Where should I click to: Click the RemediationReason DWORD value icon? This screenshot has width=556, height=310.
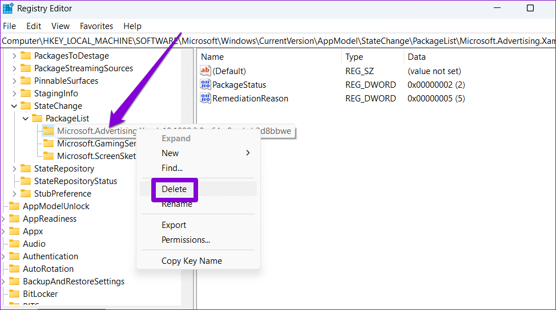click(206, 99)
